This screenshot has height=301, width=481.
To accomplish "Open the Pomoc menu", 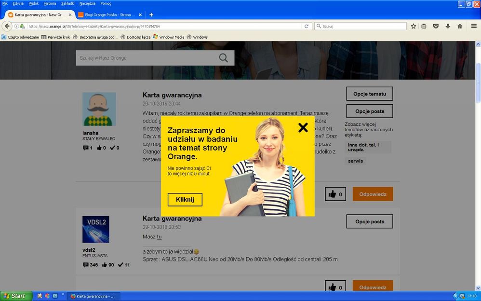I will click(106, 4).
